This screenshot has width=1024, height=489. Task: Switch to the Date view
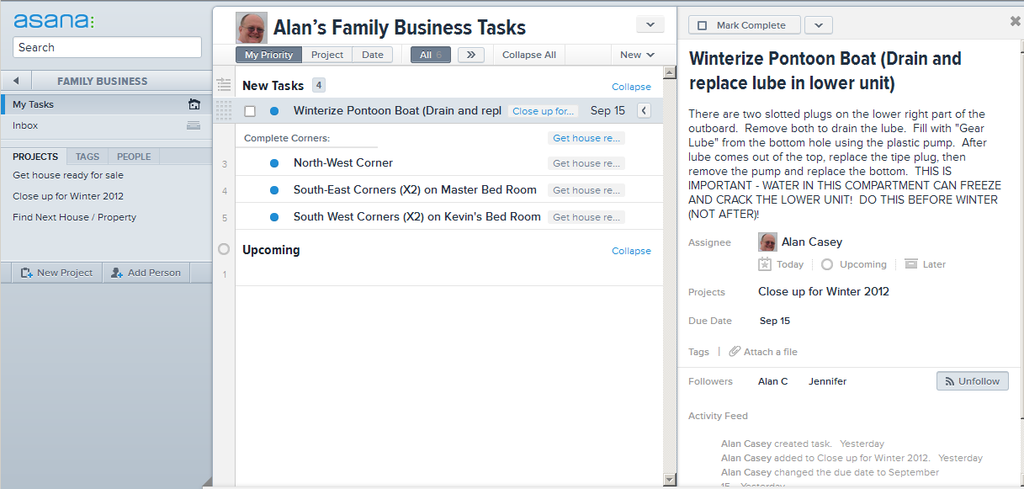(373, 55)
